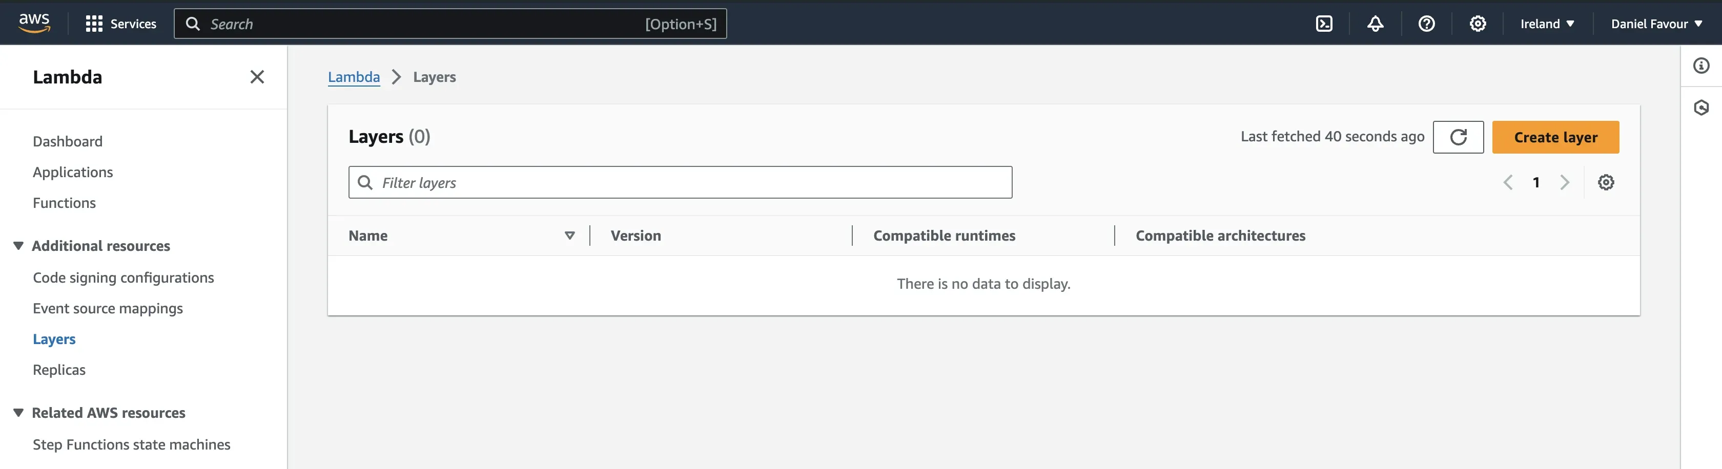Image resolution: width=1722 pixels, height=469 pixels.
Task: Focus the top Search field
Action: [450, 24]
